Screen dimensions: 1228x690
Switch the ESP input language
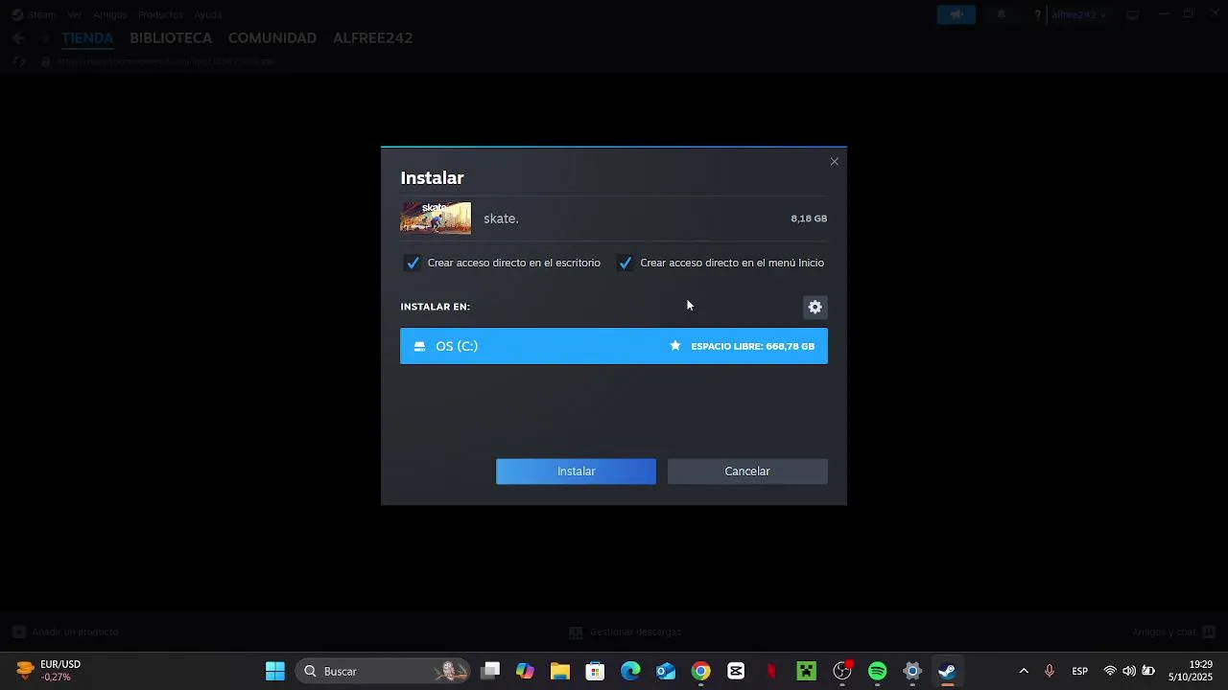[1080, 671]
